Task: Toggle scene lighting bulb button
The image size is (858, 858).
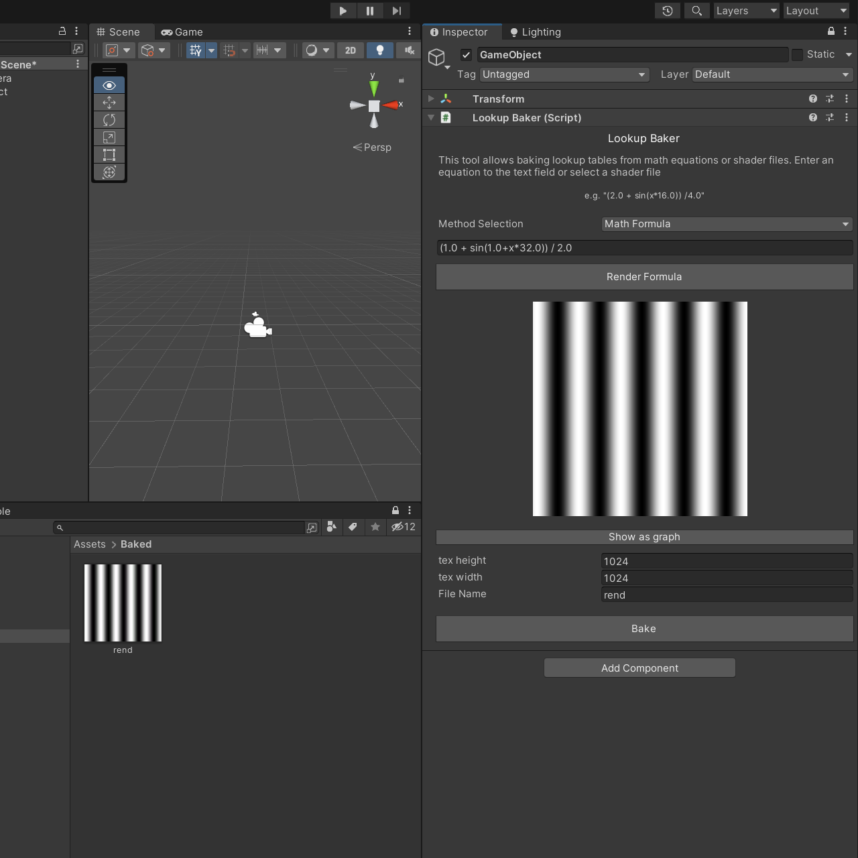Action: [x=380, y=50]
